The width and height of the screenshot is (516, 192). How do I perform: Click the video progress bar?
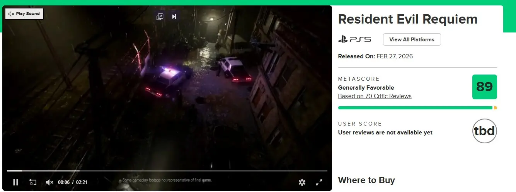tap(167, 171)
